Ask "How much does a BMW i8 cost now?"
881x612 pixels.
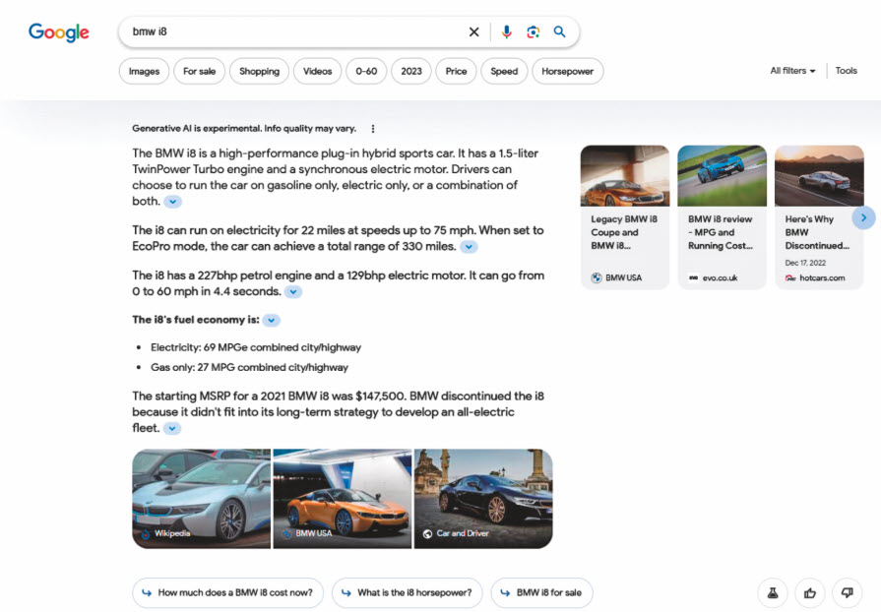227,592
